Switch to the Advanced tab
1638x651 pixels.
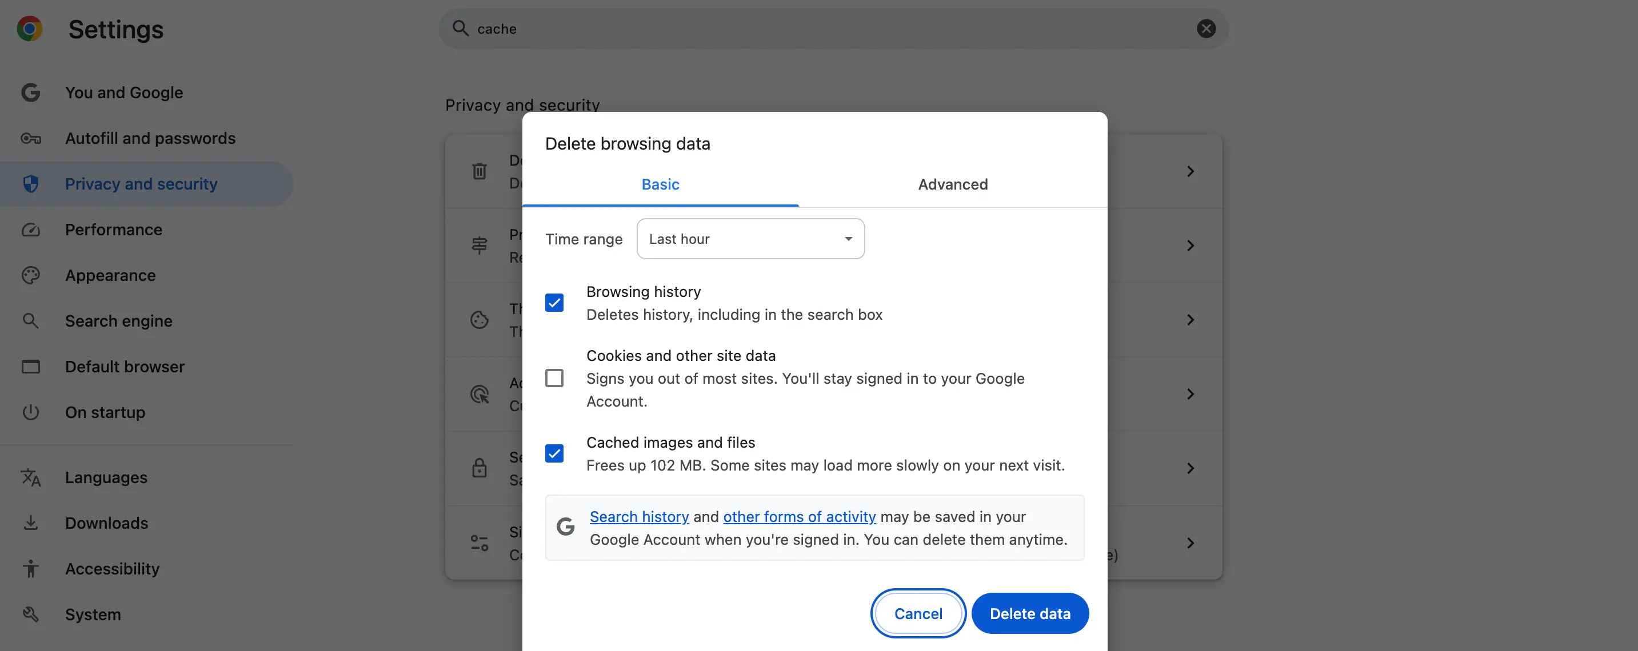point(953,184)
